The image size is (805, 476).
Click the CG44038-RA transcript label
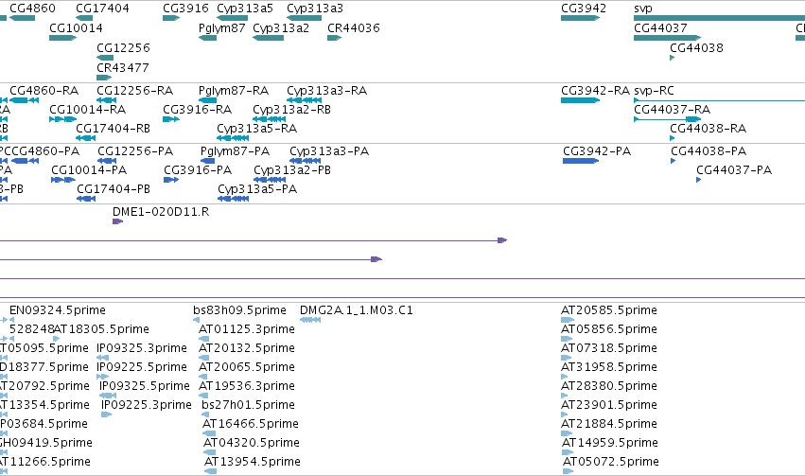[708, 129]
